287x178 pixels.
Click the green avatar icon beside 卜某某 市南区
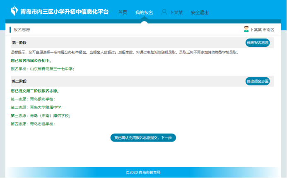(x=246, y=29)
